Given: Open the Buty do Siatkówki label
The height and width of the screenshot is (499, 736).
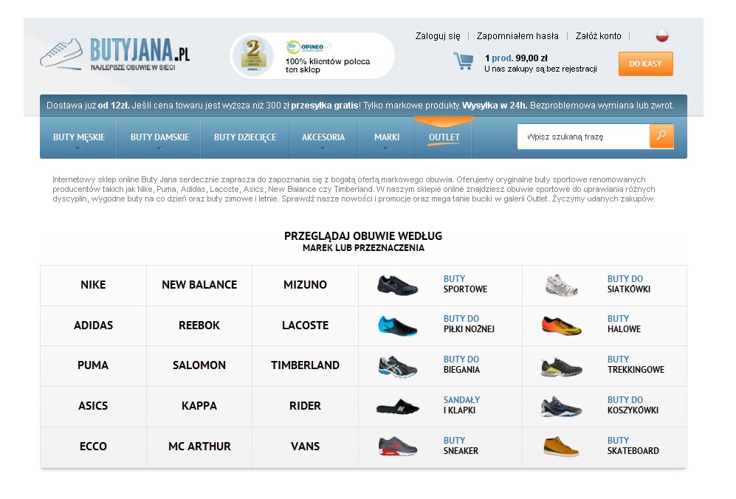Looking at the screenshot, I should click(x=628, y=284).
